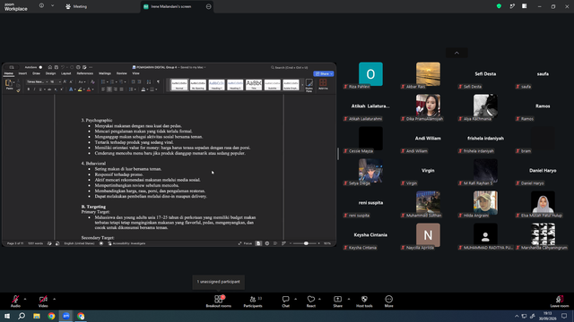Click Accessibility: Investigate in status bar
Image resolution: width=574 pixels, height=322 pixels.
126,243
